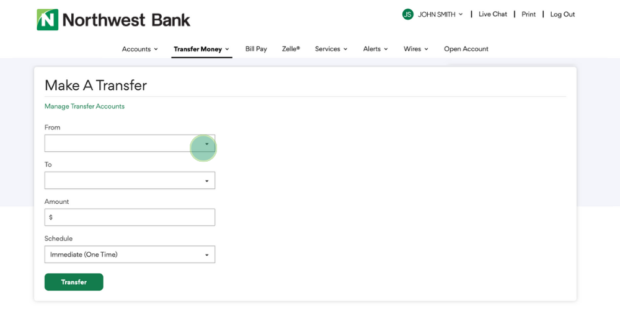Expand the Alerts menu
This screenshot has height=324, width=620.
[375, 49]
